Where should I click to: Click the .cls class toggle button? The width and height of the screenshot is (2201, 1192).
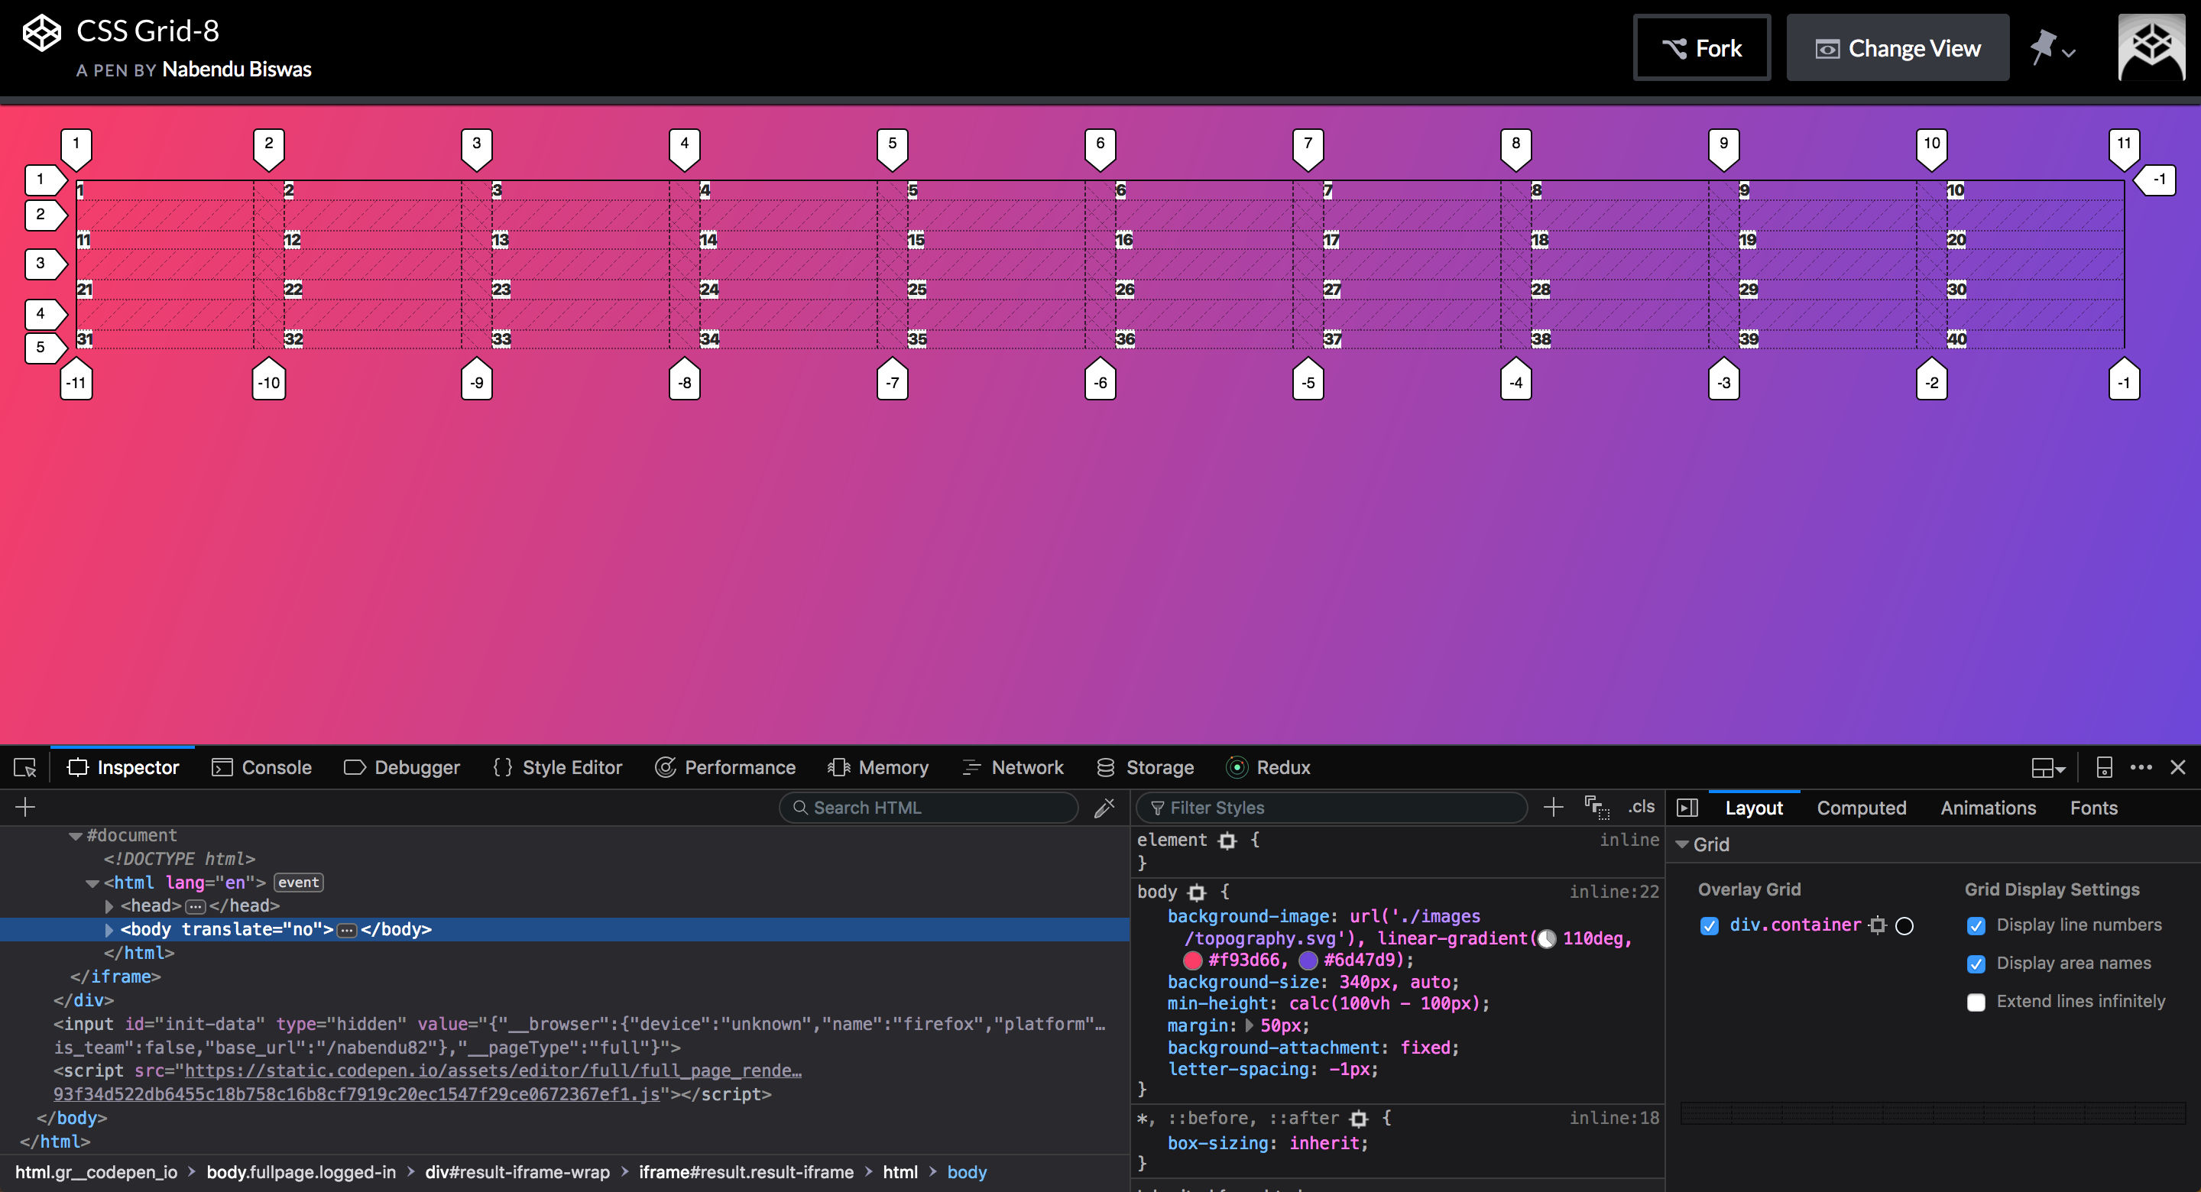[x=1641, y=807]
